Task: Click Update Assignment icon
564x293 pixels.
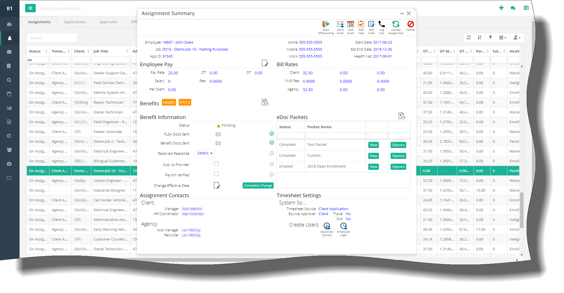Action: (396, 24)
